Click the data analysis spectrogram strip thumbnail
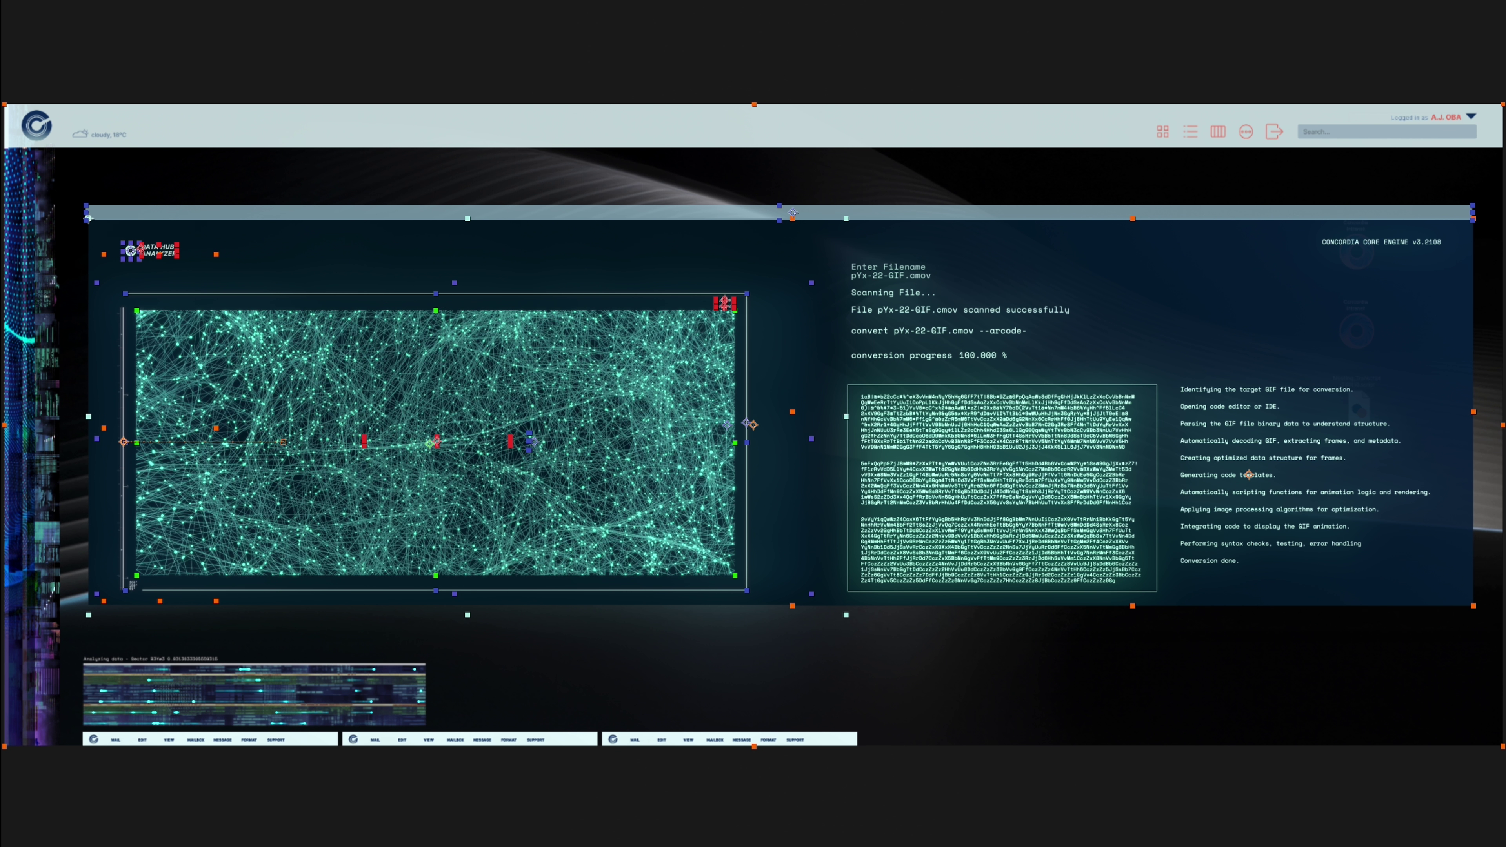Image resolution: width=1506 pixels, height=847 pixels. (254, 695)
